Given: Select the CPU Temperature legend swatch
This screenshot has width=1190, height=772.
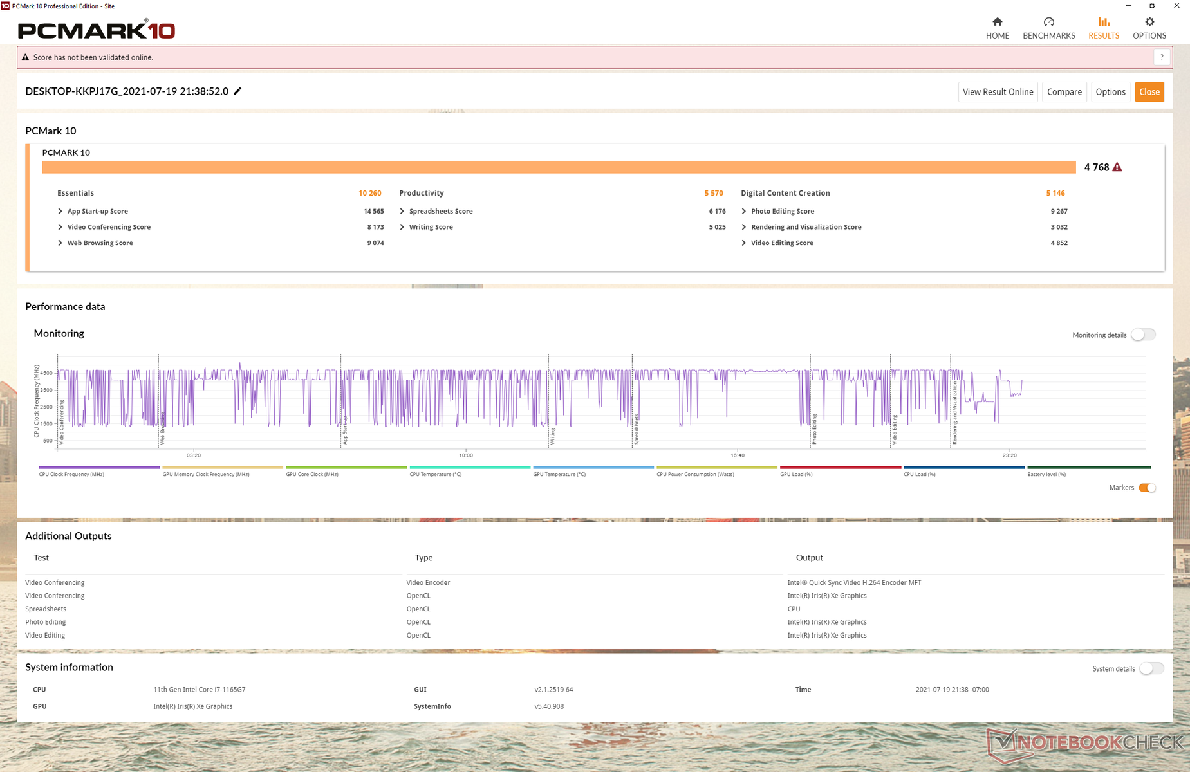Looking at the screenshot, I should (x=470, y=468).
